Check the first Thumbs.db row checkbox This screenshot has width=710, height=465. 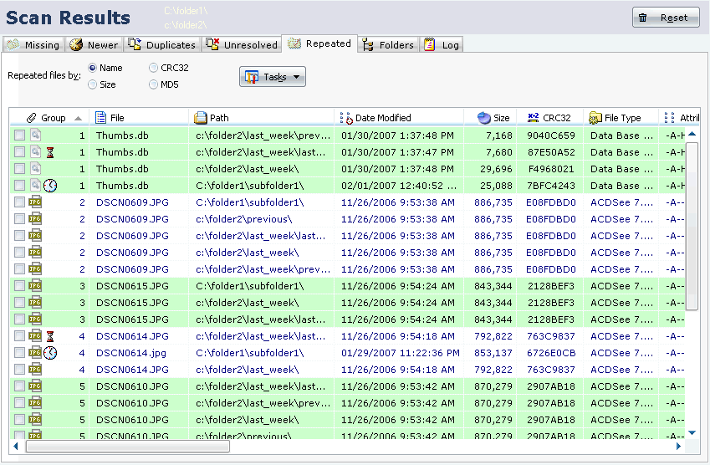click(19, 135)
